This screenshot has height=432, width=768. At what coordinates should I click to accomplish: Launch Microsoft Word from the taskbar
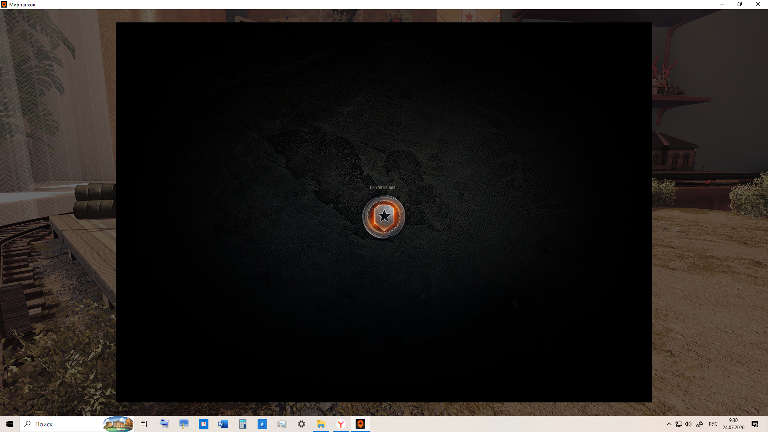click(223, 424)
